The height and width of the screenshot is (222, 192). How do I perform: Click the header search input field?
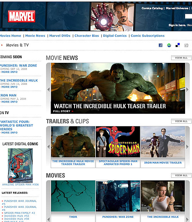[x=189, y=16]
